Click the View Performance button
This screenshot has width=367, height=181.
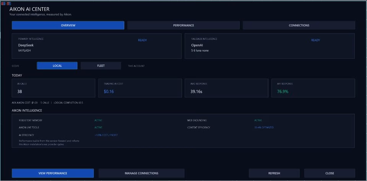pos(53,173)
